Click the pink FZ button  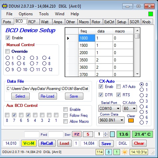pyautogui.click(x=77, y=134)
